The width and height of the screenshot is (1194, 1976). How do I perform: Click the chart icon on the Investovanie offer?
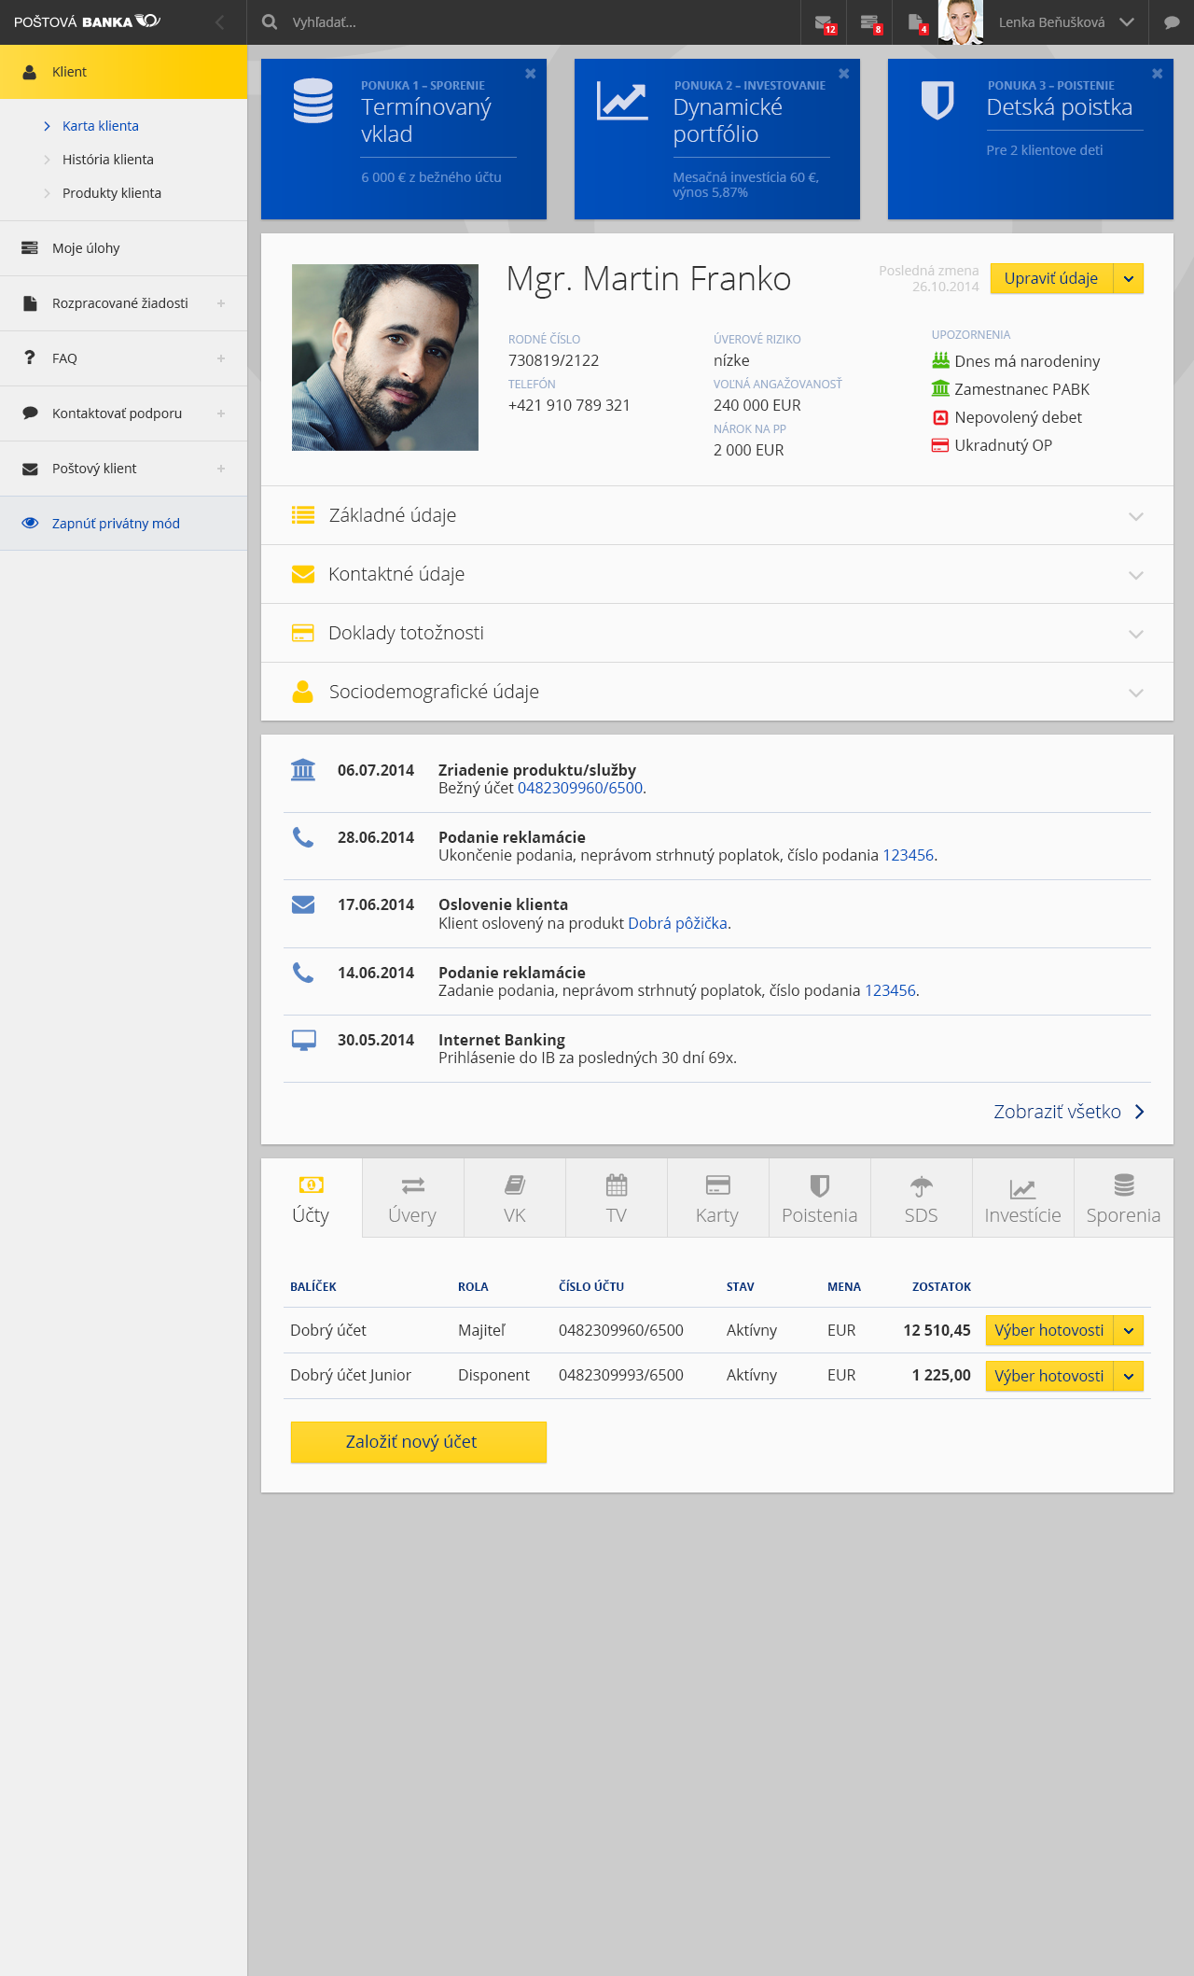point(622,101)
